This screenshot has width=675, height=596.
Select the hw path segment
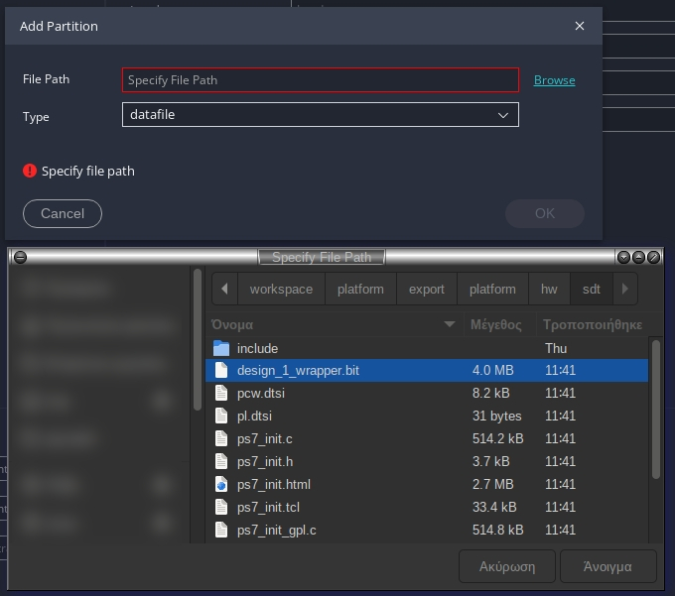[549, 289]
